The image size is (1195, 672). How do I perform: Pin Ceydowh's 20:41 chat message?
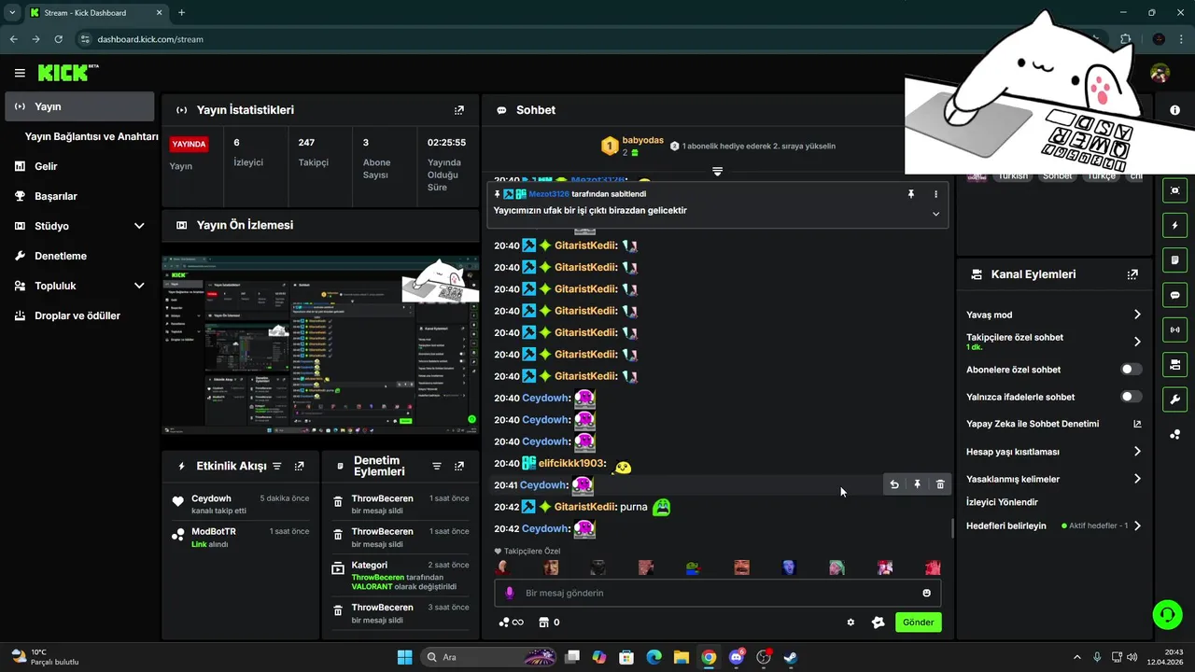coord(917,484)
